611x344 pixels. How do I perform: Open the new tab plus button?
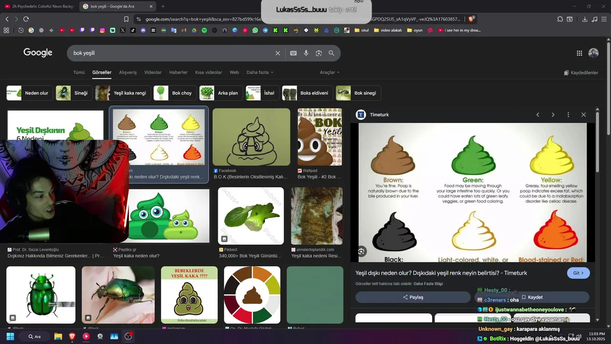163,6
